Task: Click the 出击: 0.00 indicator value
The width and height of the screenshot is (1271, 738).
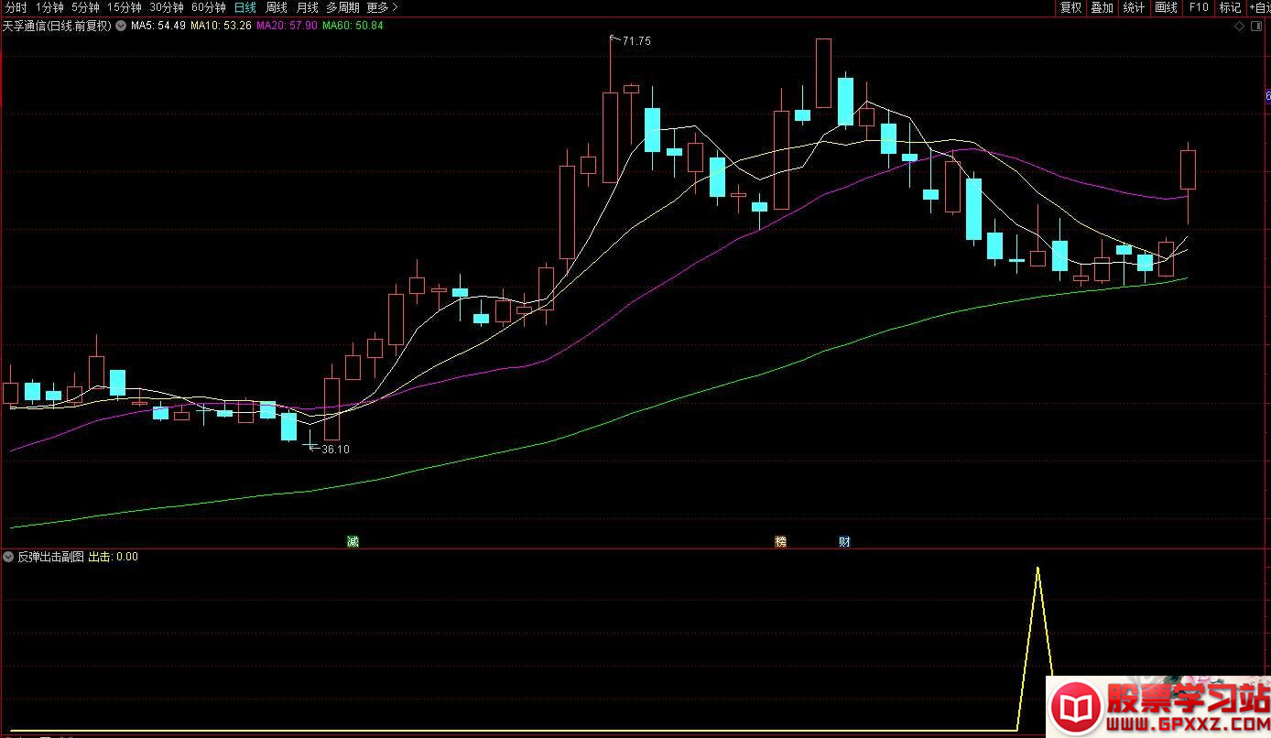Action: coord(113,556)
